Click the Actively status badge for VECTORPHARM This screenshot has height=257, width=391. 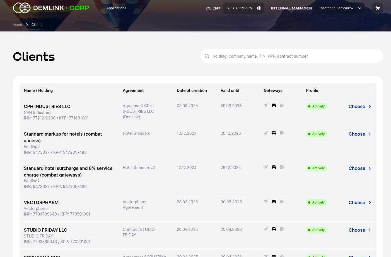click(317, 202)
